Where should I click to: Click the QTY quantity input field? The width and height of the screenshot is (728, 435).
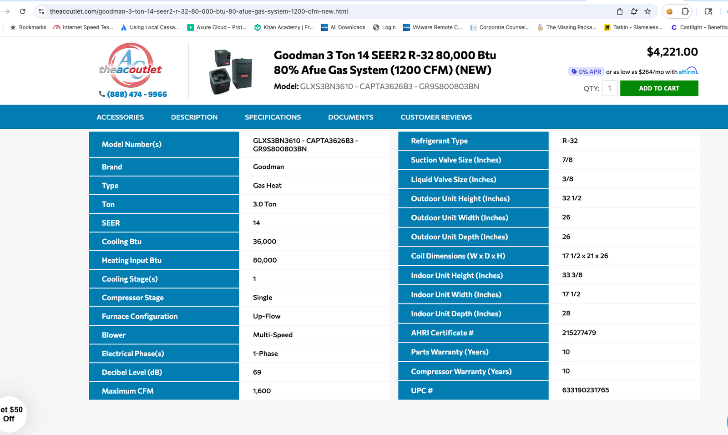610,88
